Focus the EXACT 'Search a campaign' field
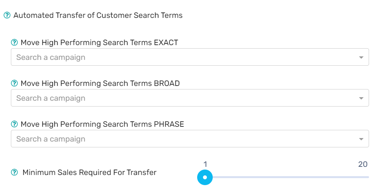Image resolution: width=378 pixels, height=196 pixels. point(190,57)
